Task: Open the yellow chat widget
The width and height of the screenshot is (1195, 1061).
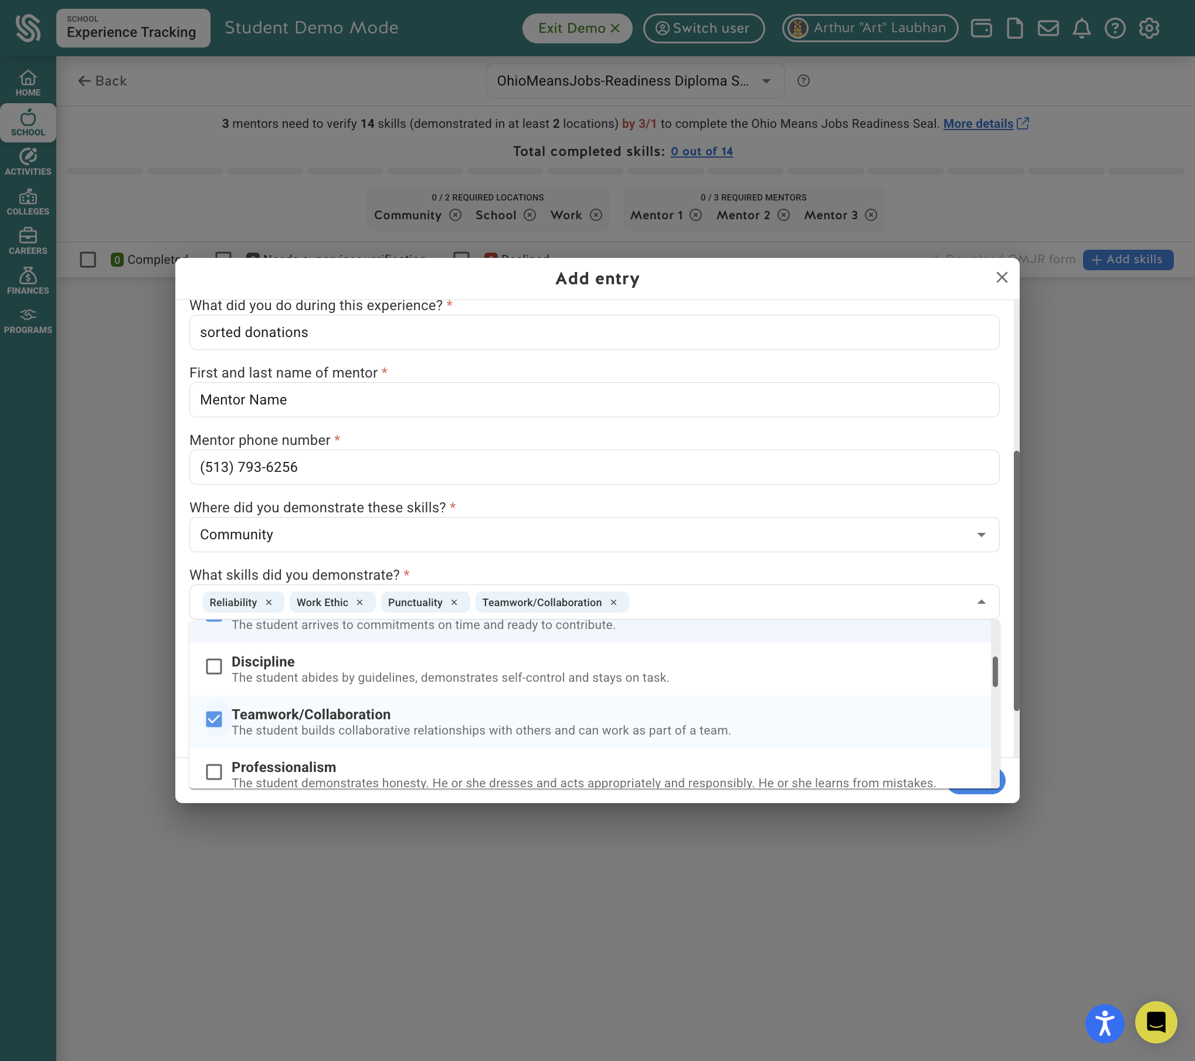Action: [1156, 1022]
